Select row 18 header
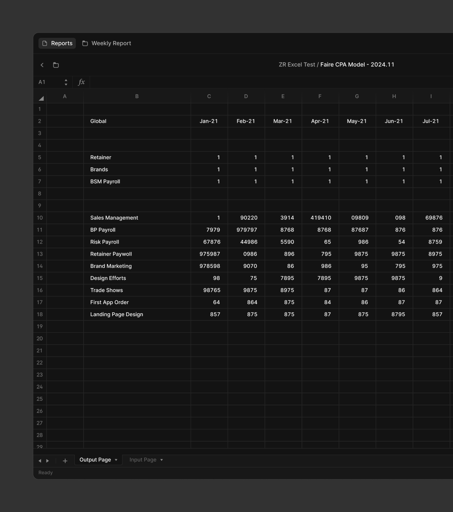Screen dimensions: 453x512 click(40, 314)
